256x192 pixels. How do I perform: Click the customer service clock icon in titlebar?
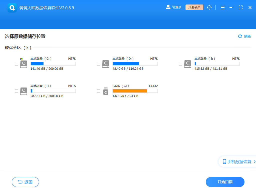[x=209, y=7]
